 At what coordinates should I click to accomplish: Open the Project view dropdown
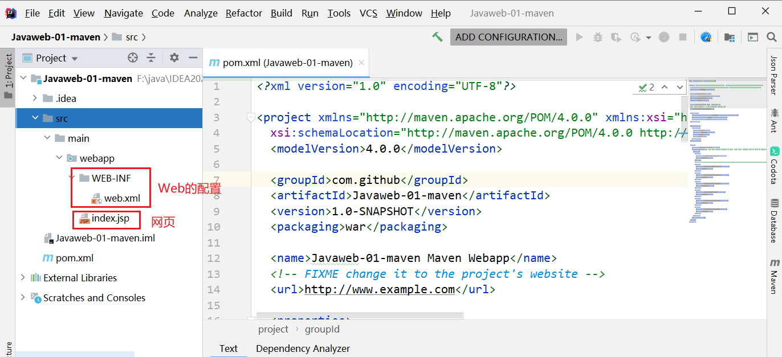pyautogui.click(x=75, y=58)
